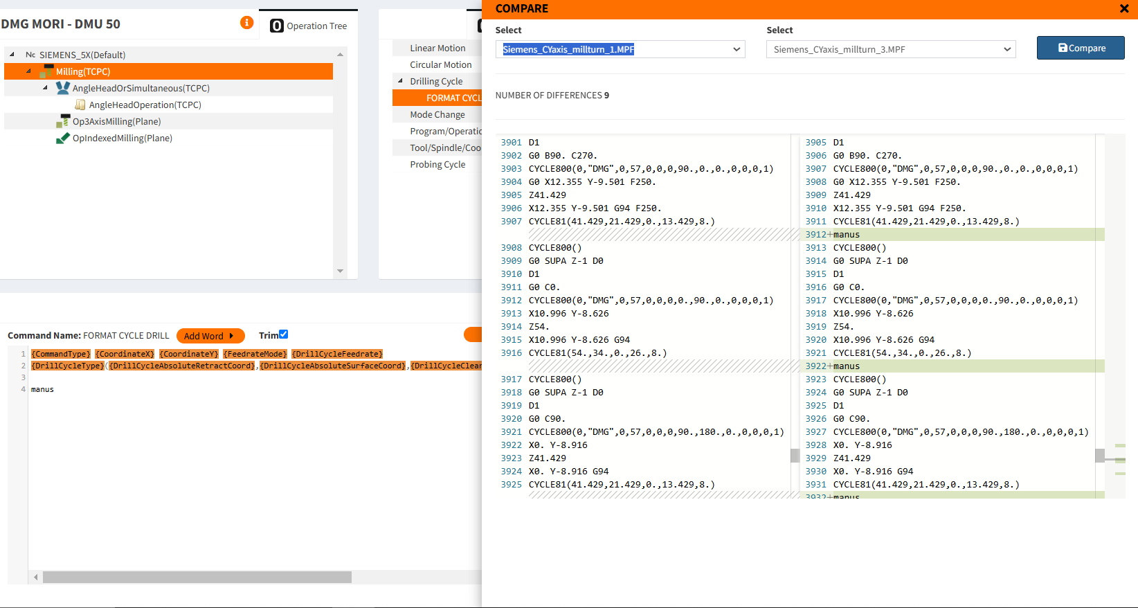Image resolution: width=1138 pixels, height=608 pixels.
Task: Close the Compare panel
Action: (x=1124, y=9)
